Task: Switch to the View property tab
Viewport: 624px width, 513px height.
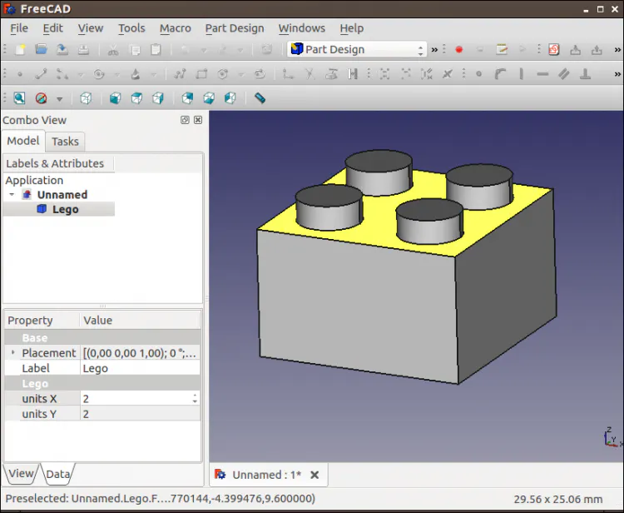Action: (x=21, y=474)
